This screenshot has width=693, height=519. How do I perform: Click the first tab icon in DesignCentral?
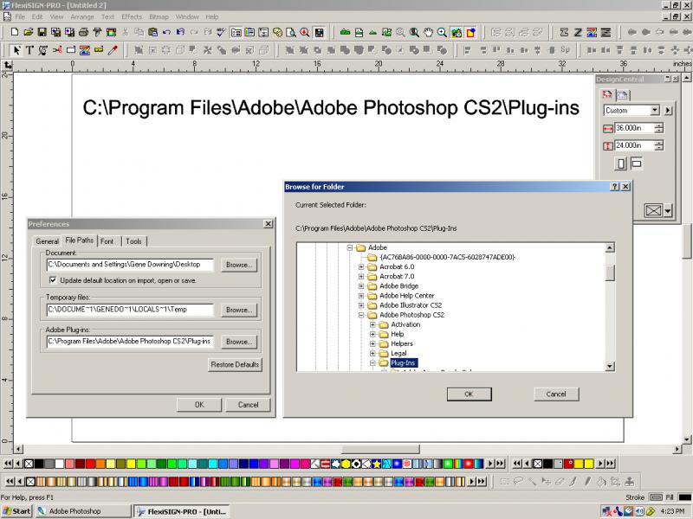point(607,94)
